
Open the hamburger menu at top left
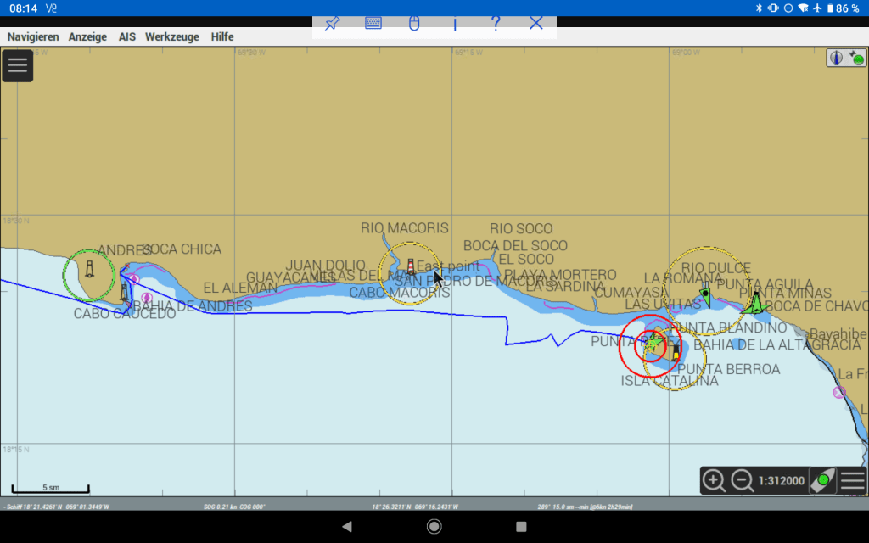pos(17,65)
